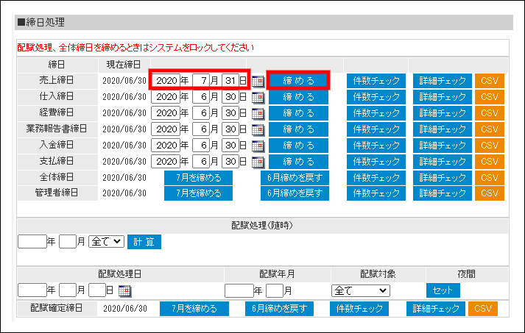
Task: Click 締める button for 売上締日
Action: (298, 81)
